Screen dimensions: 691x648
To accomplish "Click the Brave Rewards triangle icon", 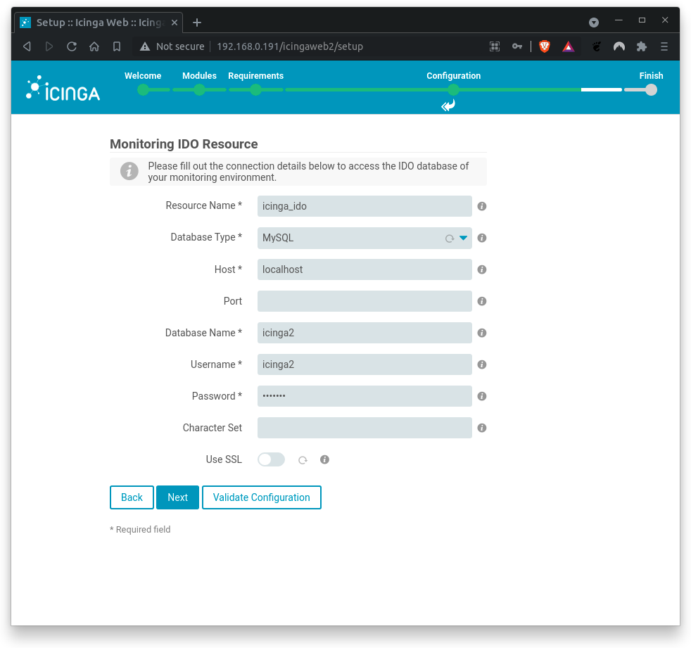I will pyautogui.click(x=568, y=46).
